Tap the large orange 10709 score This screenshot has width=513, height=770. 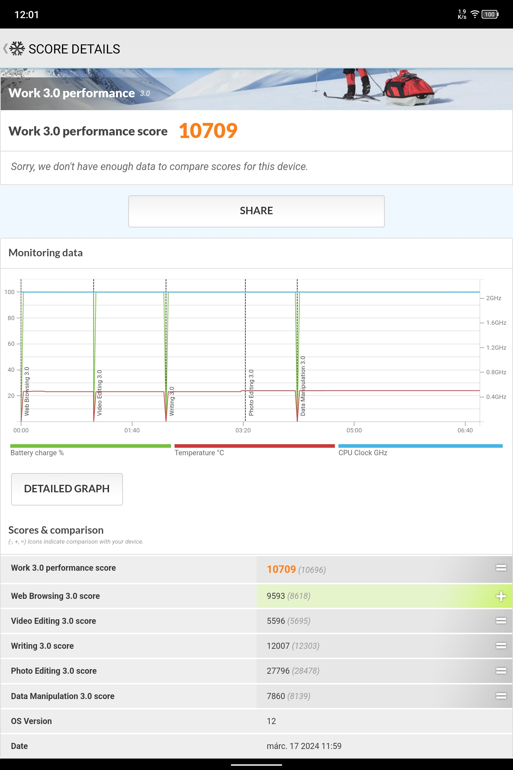(x=208, y=131)
